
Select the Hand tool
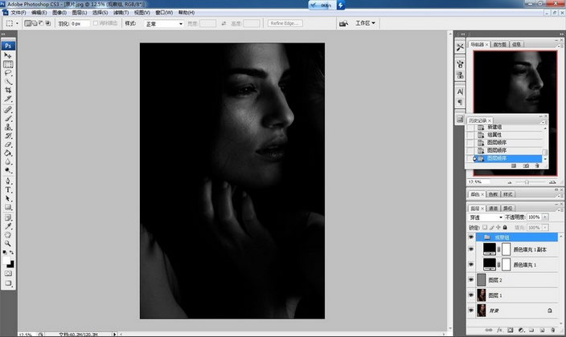8,235
